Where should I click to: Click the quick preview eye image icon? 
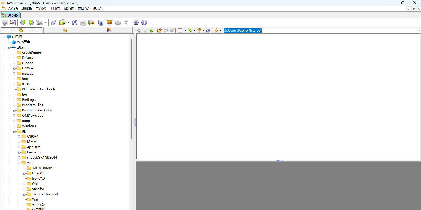pyautogui.click(x=4, y=23)
